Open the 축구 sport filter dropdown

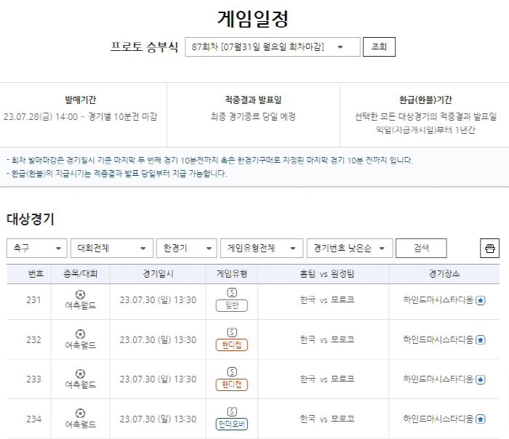(36, 249)
